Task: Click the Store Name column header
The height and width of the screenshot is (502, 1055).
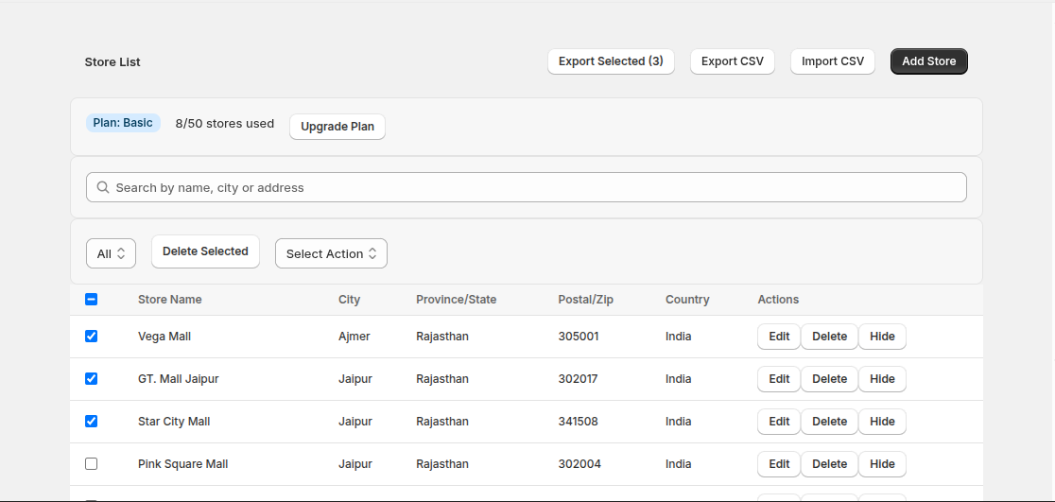Action: point(169,300)
